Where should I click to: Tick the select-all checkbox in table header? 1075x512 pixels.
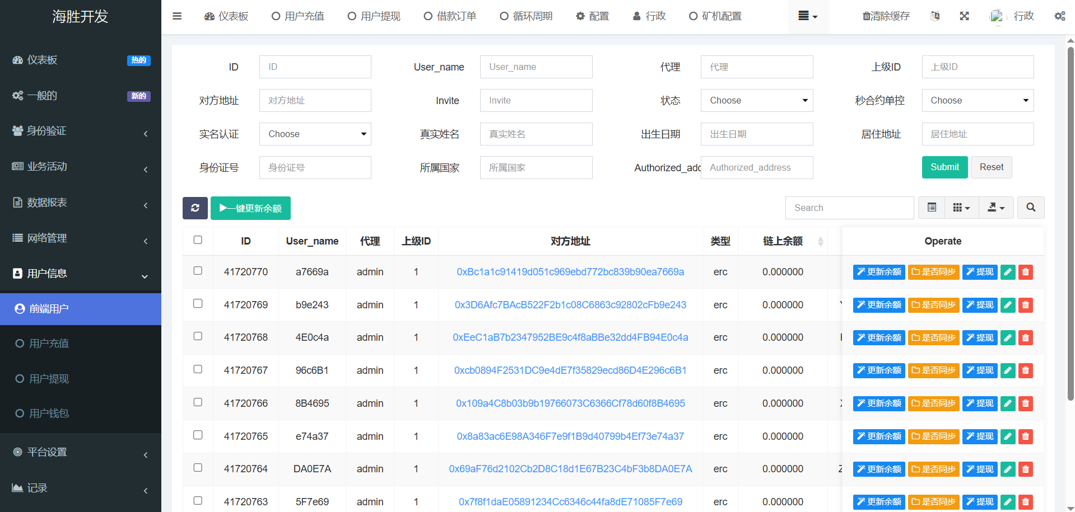tap(198, 240)
